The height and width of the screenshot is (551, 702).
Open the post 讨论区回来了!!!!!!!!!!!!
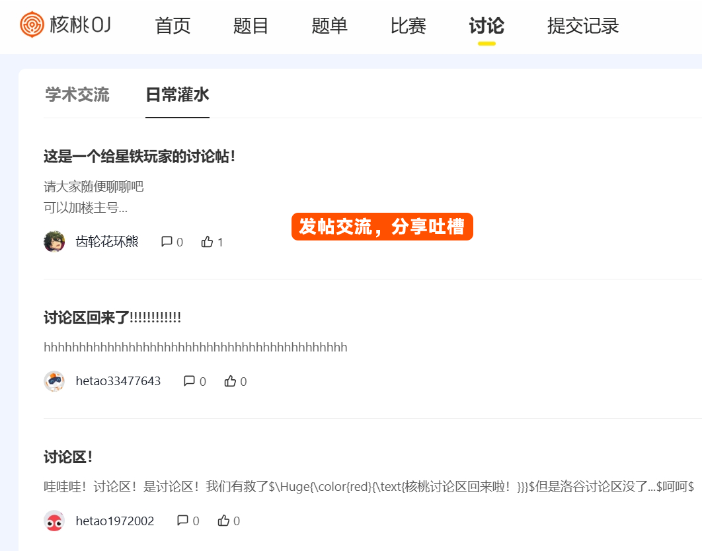[112, 318]
